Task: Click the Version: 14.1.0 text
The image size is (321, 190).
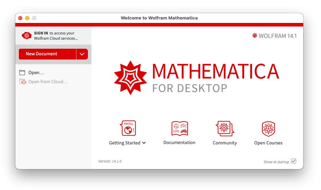Action: click(110, 161)
